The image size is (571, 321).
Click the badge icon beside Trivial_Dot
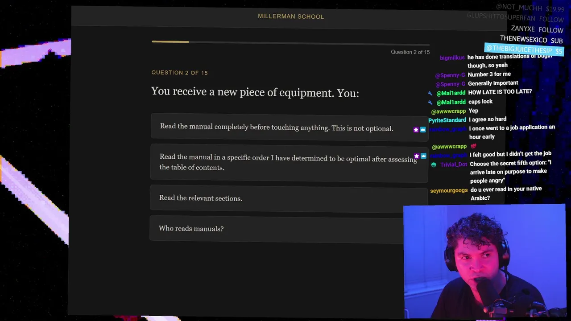434,165
